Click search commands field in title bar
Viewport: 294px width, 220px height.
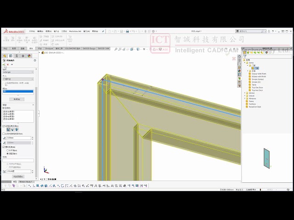(250, 31)
